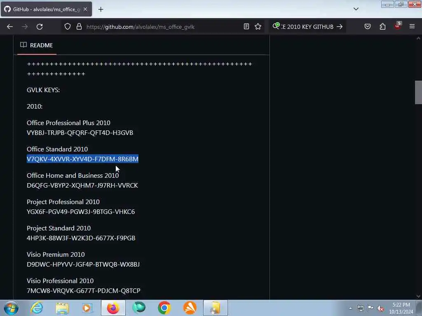Click the Visio Professional 2010 label
The width and height of the screenshot is (422, 316).
click(x=60, y=281)
